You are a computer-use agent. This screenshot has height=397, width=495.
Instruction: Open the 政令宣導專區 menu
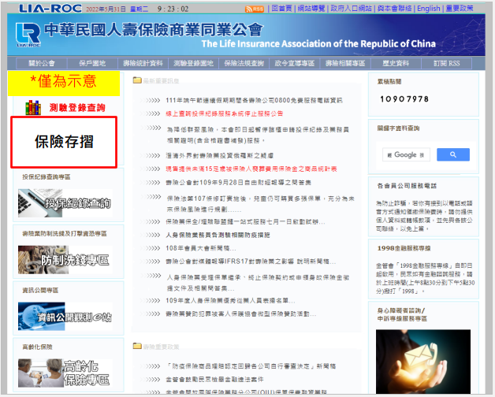295,64
